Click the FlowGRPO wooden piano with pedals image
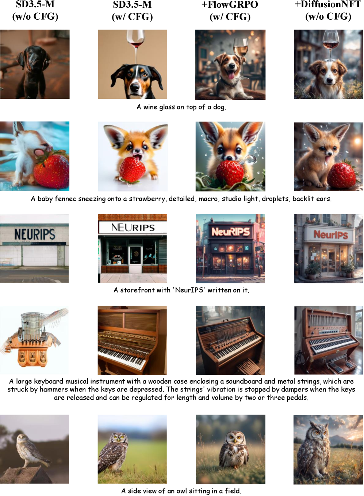This screenshot has height=496, width=364. click(230, 340)
